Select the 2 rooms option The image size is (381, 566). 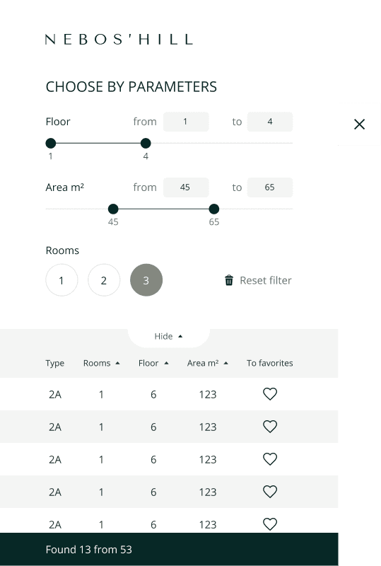click(104, 280)
